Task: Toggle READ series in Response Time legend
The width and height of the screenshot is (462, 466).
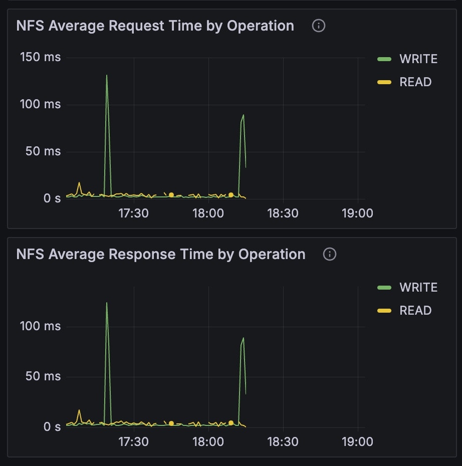Action: point(415,311)
